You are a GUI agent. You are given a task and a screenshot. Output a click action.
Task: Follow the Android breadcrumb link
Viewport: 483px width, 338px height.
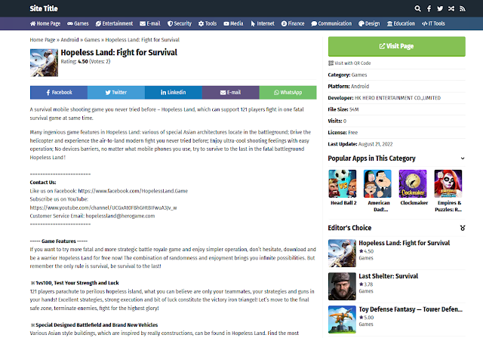pos(69,40)
